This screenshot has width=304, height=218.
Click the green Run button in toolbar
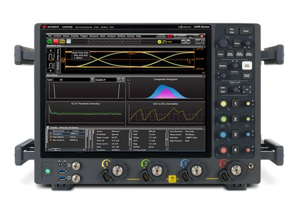click(x=49, y=41)
